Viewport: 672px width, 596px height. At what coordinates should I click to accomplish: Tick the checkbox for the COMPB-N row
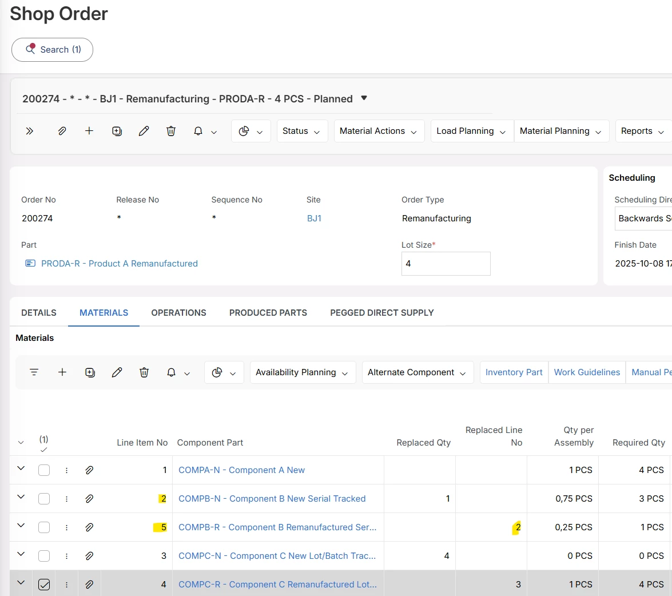[x=44, y=499]
